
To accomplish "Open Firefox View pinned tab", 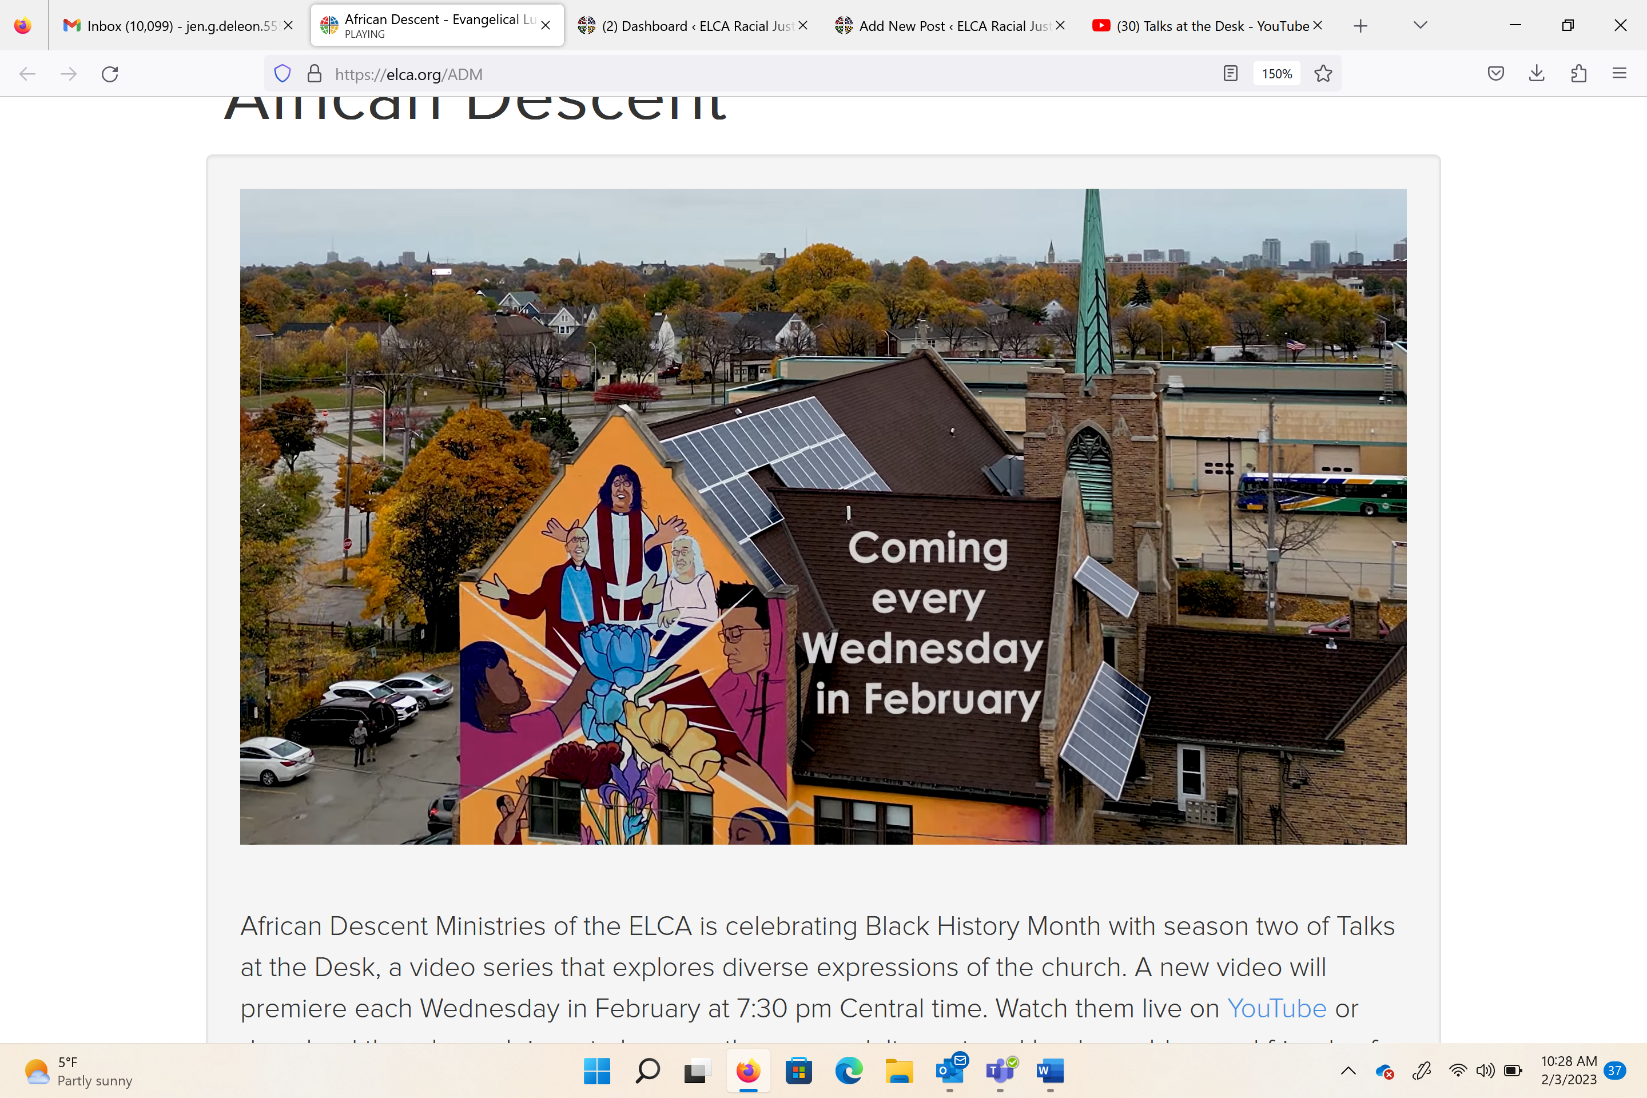I will [x=23, y=26].
